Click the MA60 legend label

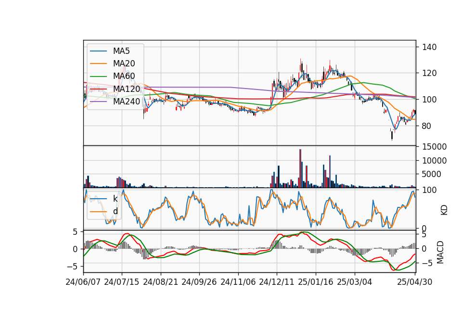pyautogui.click(x=124, y=76)
